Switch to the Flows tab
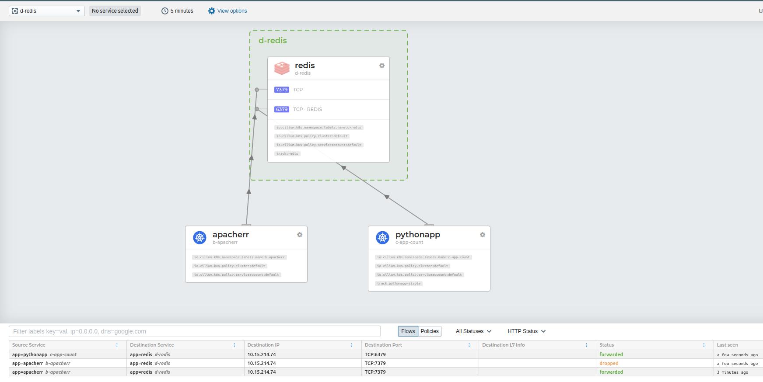 (x=408, y=331)
